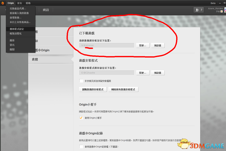Click the Origin logo icon in title bar
Image resolution: width=226 pixels, height=151 pixels.
pyautogui.click(x=3, y=3)
